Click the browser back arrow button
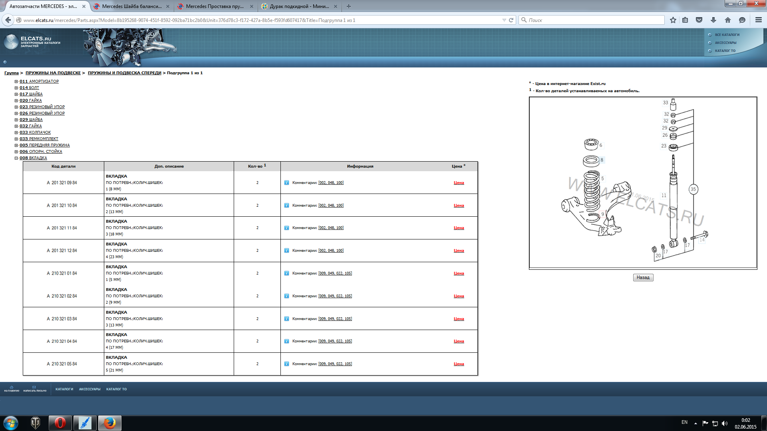The image size is (767, 431). 8,20
